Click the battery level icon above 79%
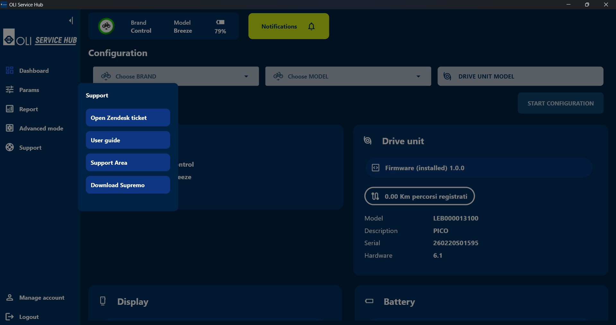The width and height of the screenshot is (616, 325). (x=220, y=22)
